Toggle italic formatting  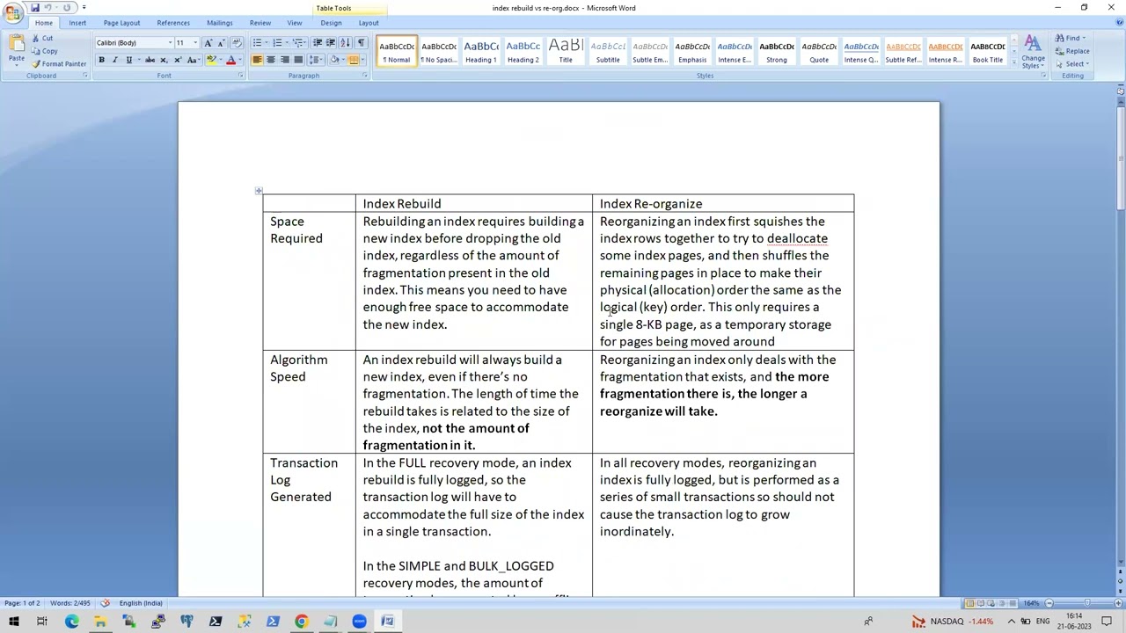coord(114,60)
